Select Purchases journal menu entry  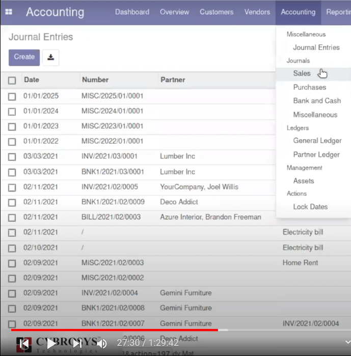pos(310,87)
